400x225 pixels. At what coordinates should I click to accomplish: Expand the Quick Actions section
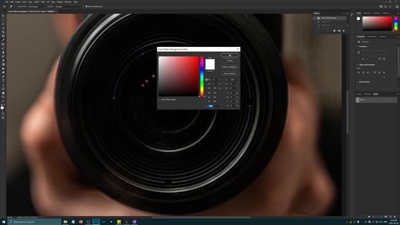point(357,82)
